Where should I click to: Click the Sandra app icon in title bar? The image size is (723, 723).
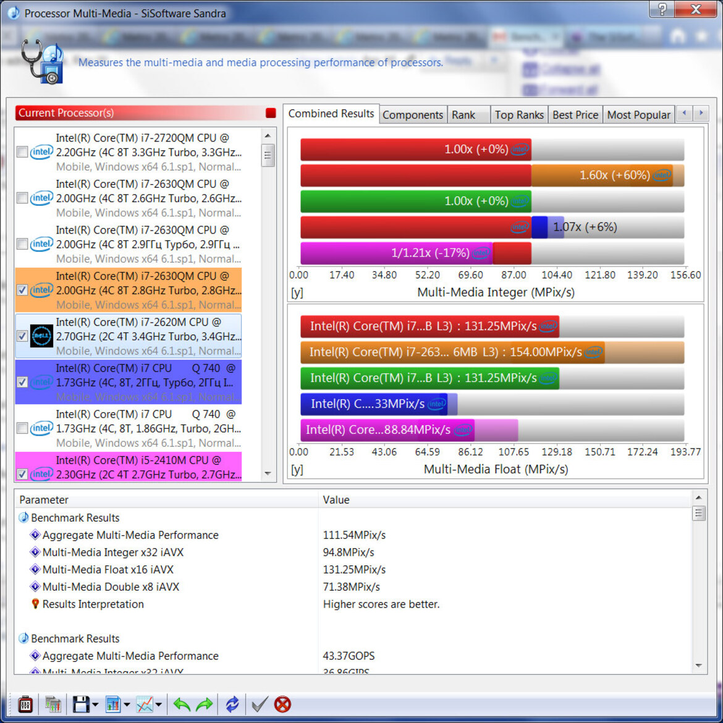14,13
